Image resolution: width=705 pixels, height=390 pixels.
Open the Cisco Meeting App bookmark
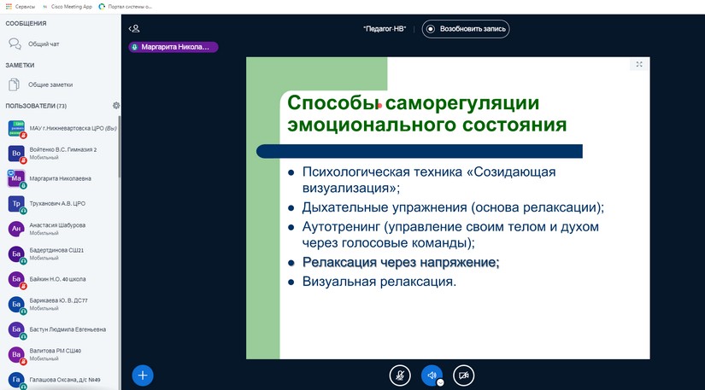click(68, 7)
